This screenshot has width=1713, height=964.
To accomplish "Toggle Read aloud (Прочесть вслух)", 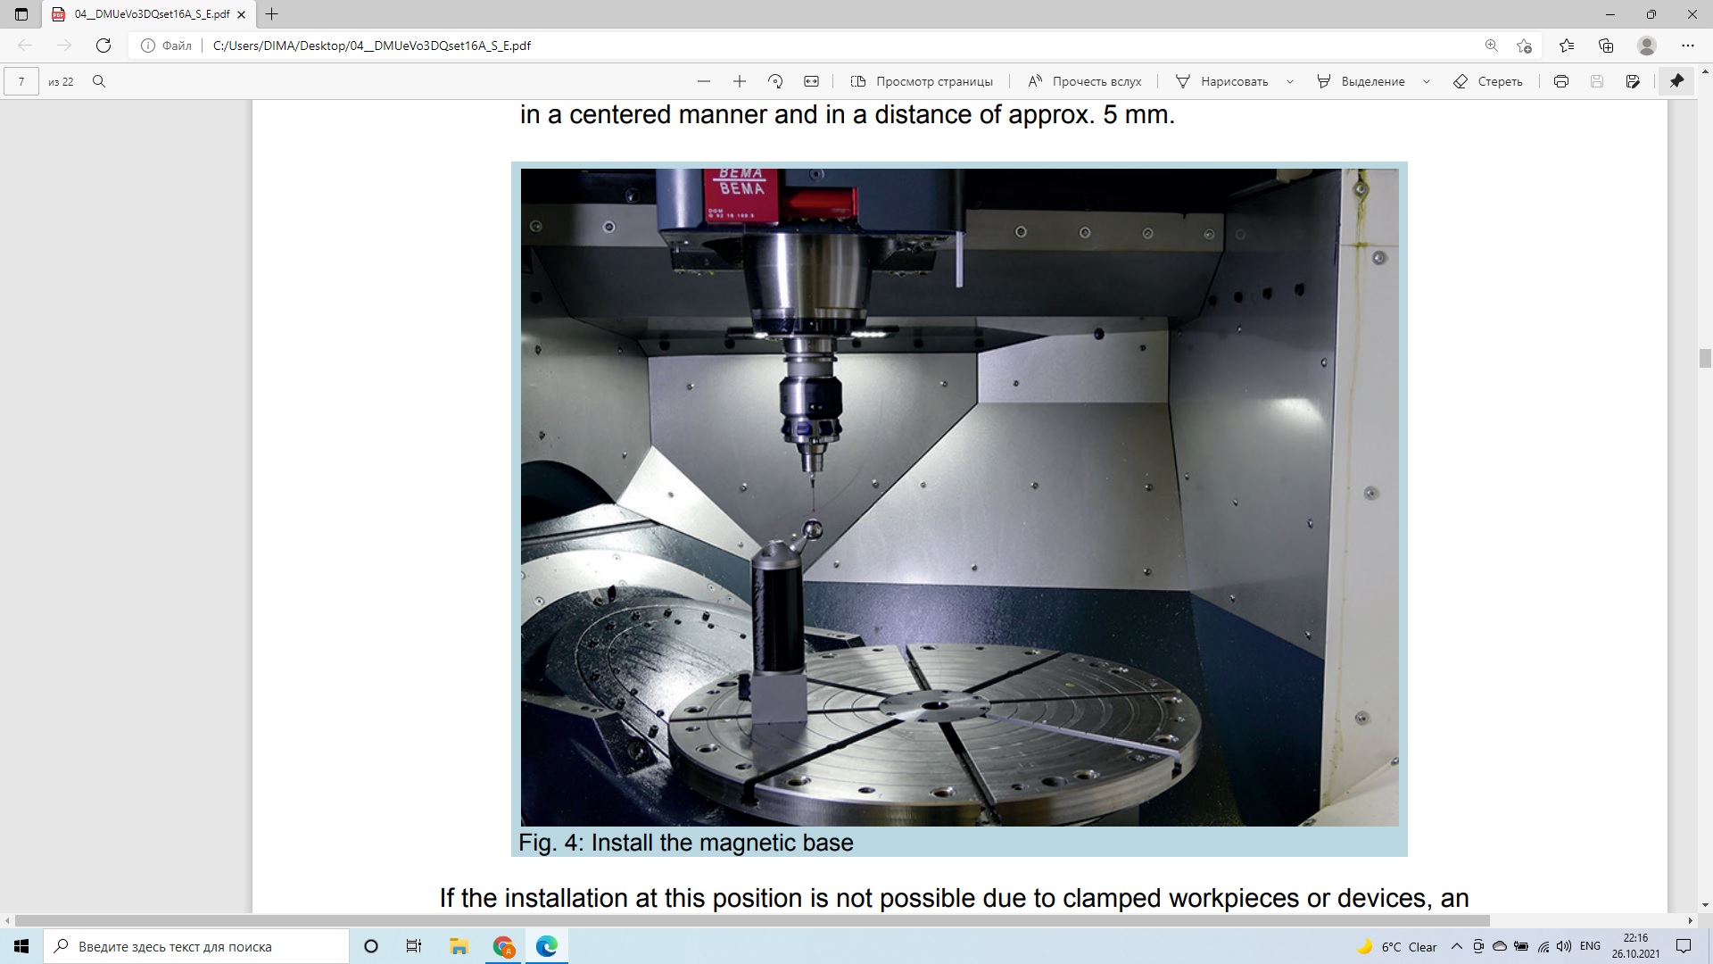I will (1085, 81).
